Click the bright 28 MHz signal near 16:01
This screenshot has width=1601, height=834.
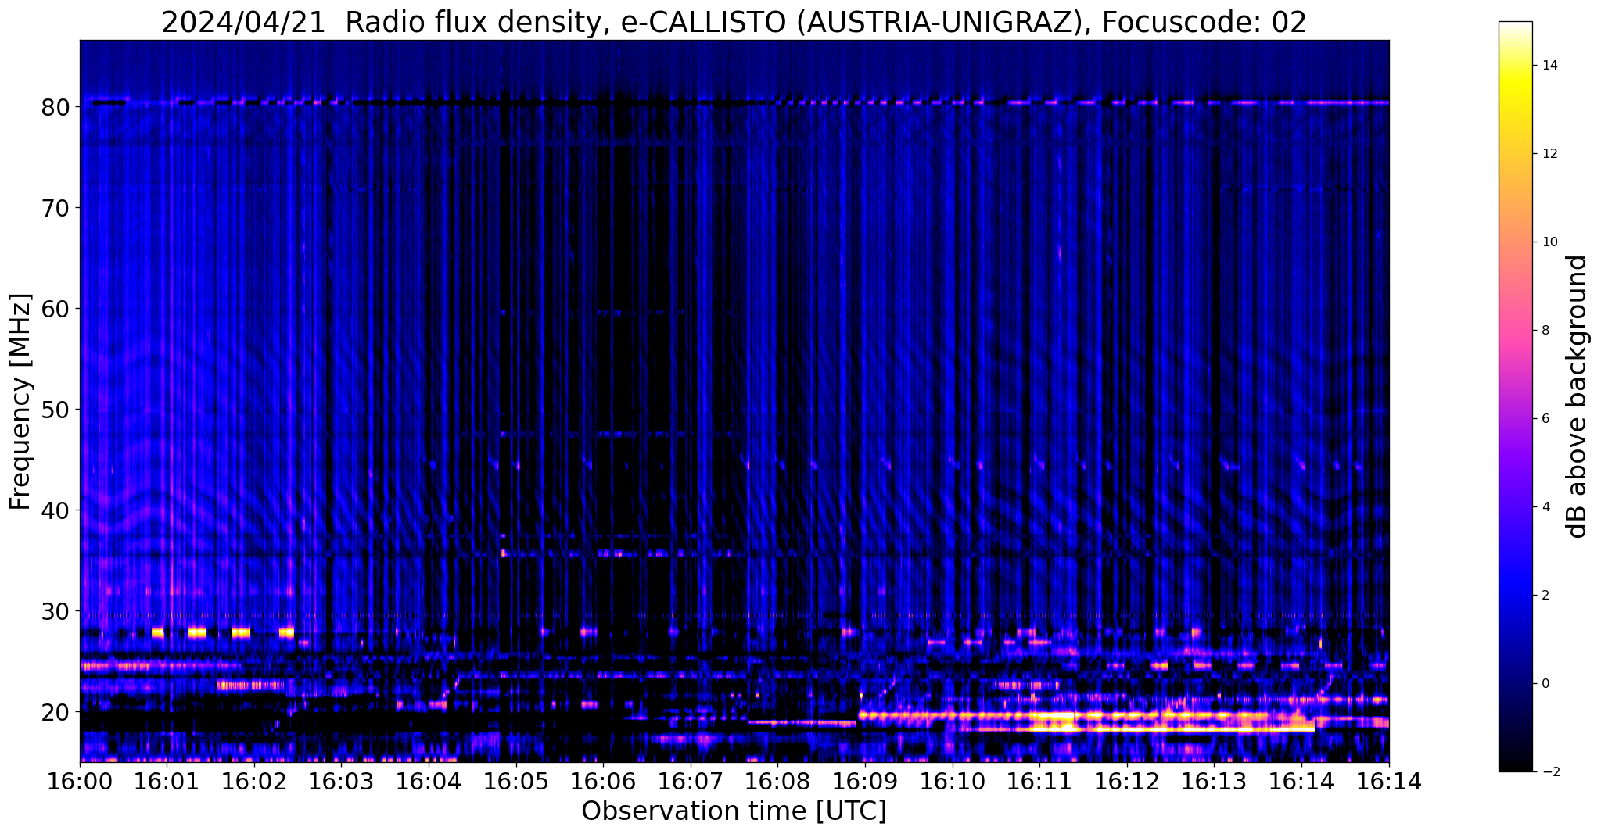[x=197, y=632]
